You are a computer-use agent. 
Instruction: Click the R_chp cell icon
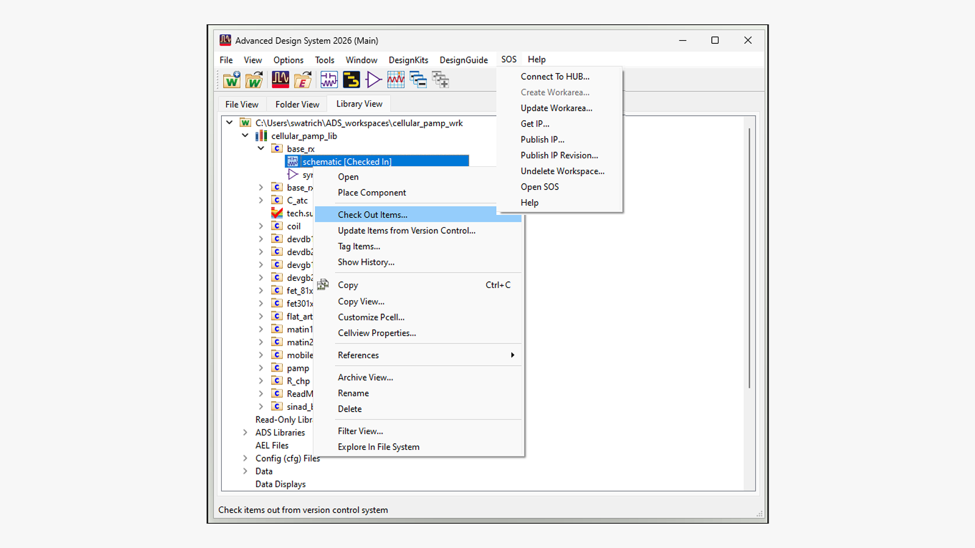277,381
